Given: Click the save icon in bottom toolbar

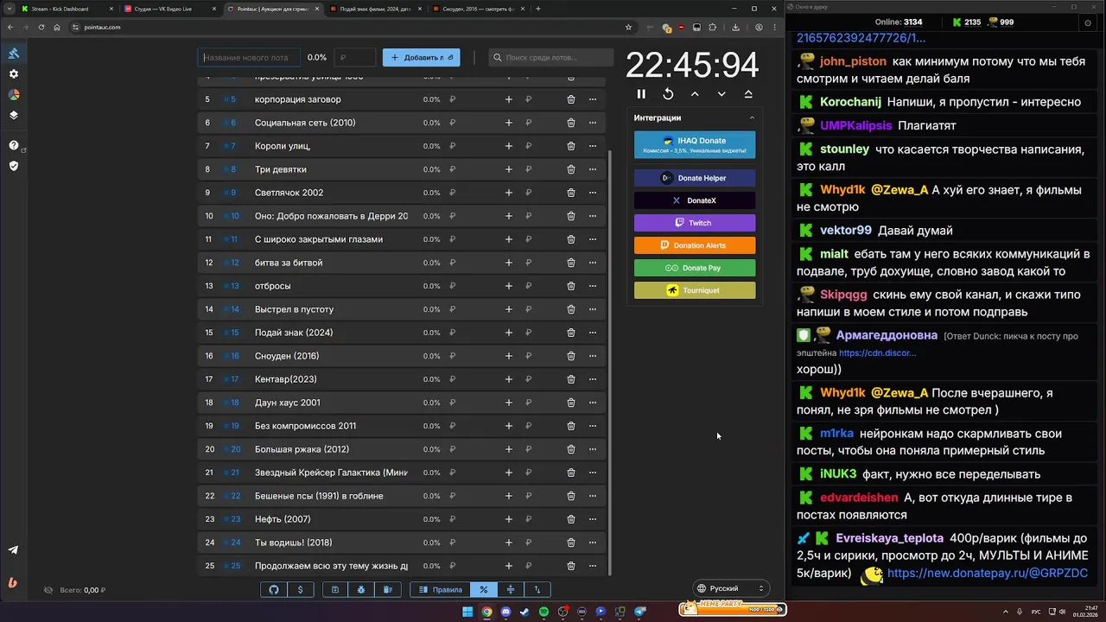Looking at the screenshot, I should (x=335, y=589).
